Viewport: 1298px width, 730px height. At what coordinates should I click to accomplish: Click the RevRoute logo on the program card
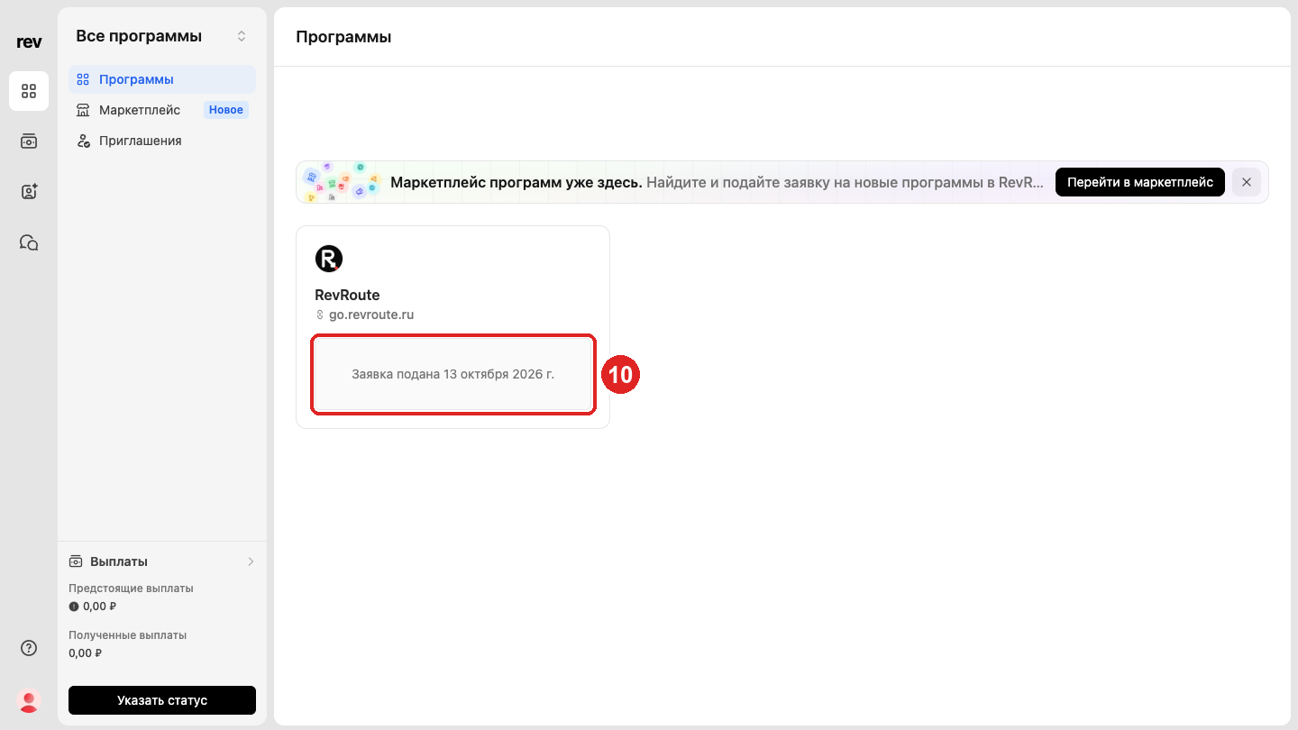329,259
